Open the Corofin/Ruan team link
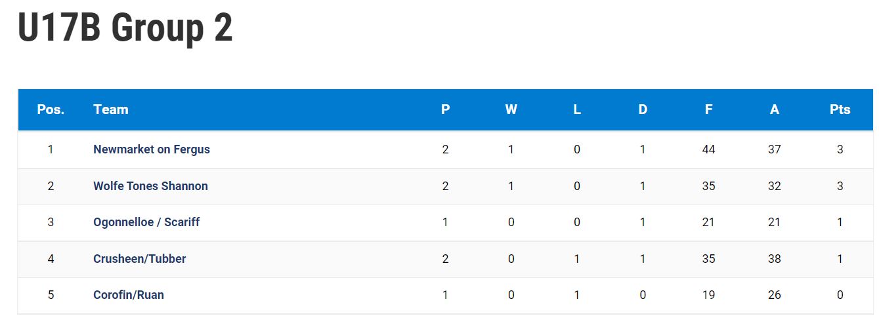Screen dimensions: 879x333 [x=129, y=295]
